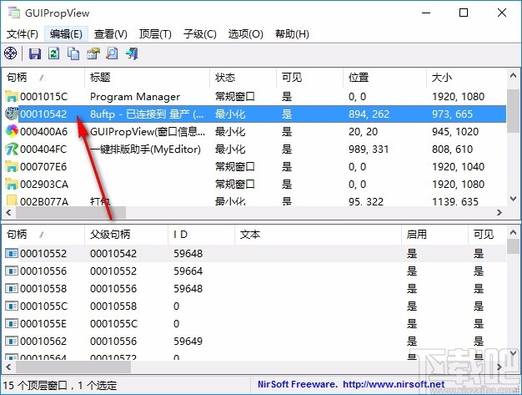
Task: Click the ID value 59664
Action: (188, 271)
